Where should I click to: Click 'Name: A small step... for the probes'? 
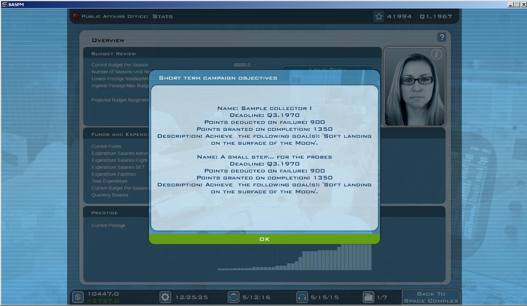[264, 157]
